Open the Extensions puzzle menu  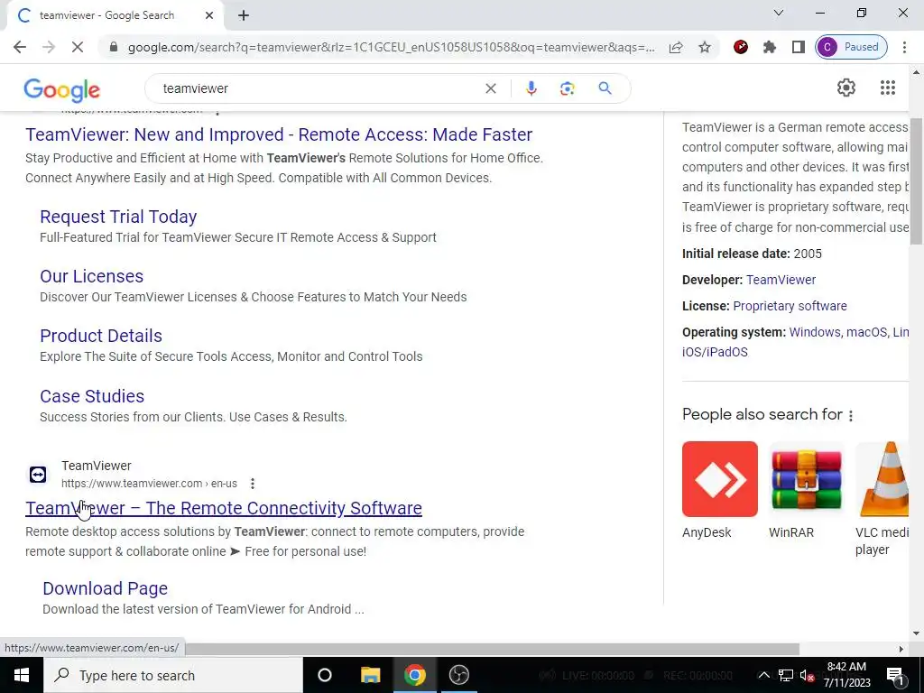tap(769, 47)
